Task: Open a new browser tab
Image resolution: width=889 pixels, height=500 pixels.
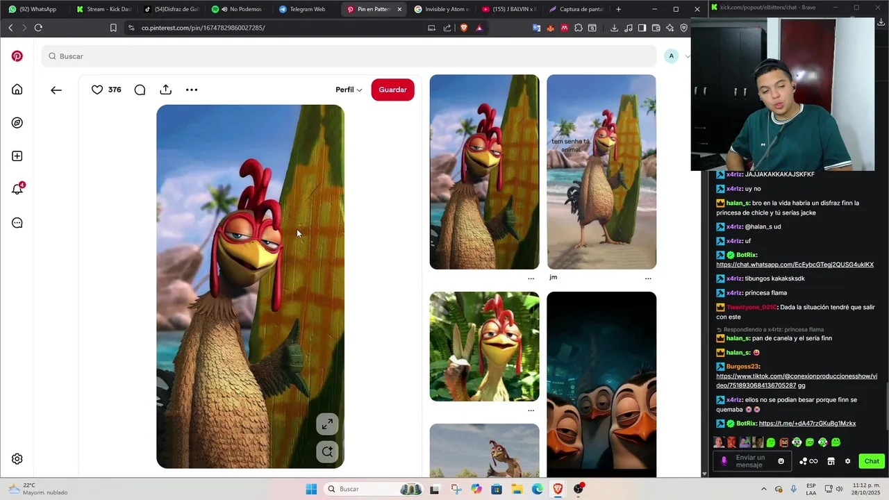Action: pos(619,9)
